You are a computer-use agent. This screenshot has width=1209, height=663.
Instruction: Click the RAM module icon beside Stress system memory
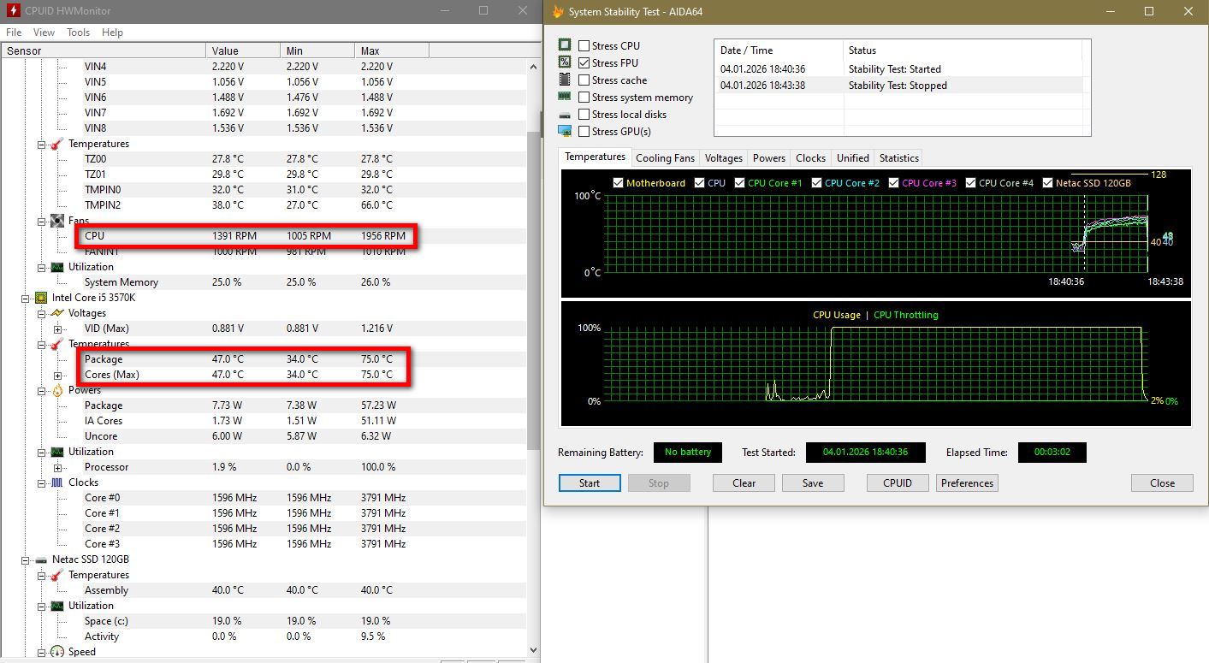(x=565, y=97)
